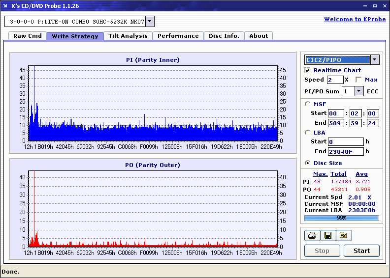Open saved chart via folder icon
Image resolution: width=390 pixels, height=278 pixels.
[x=344, y=236]
